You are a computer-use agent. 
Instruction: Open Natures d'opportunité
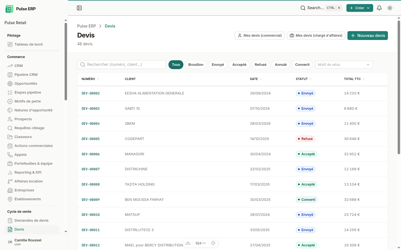[32, 110]
